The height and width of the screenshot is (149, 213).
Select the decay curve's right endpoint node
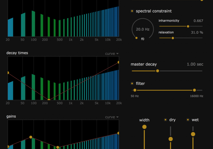[118, 63]
